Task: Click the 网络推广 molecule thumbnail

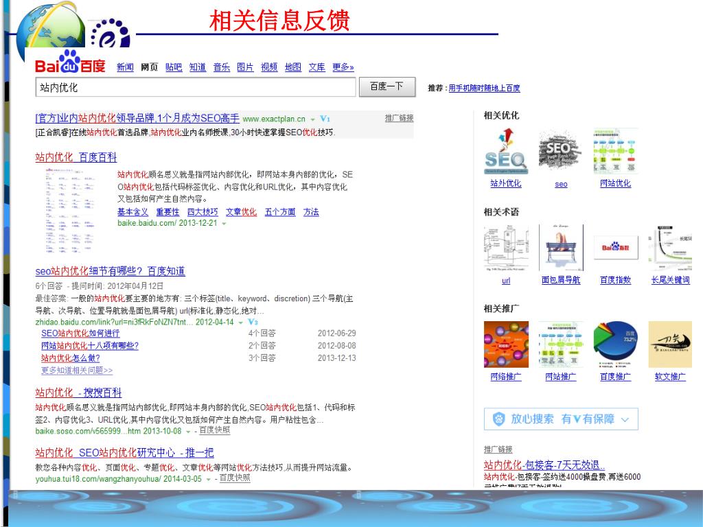Action: click(x=506, y=344)
